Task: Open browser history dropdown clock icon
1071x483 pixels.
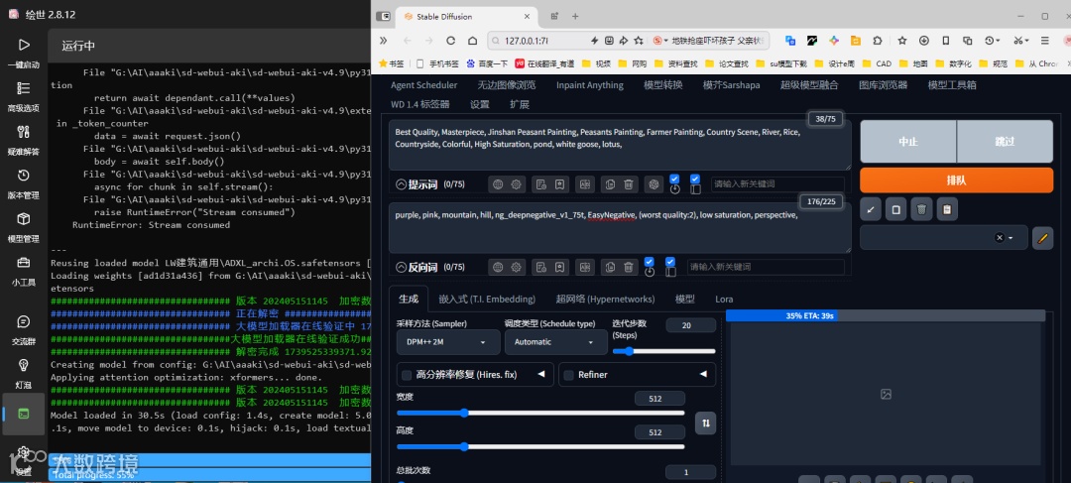Action: (992, 41)
